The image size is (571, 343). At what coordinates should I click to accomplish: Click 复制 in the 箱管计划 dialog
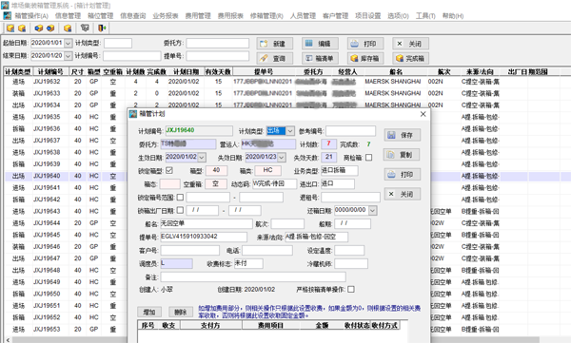[402, 155]
